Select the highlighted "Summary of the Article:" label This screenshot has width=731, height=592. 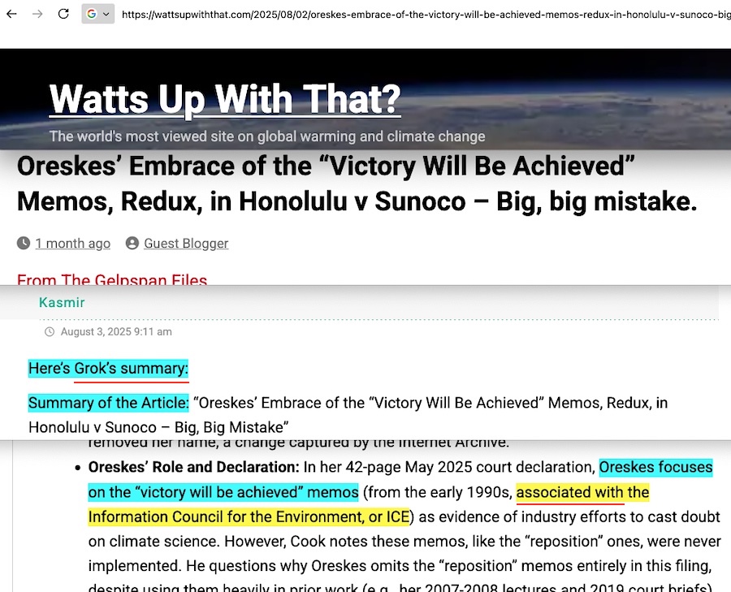108,403
